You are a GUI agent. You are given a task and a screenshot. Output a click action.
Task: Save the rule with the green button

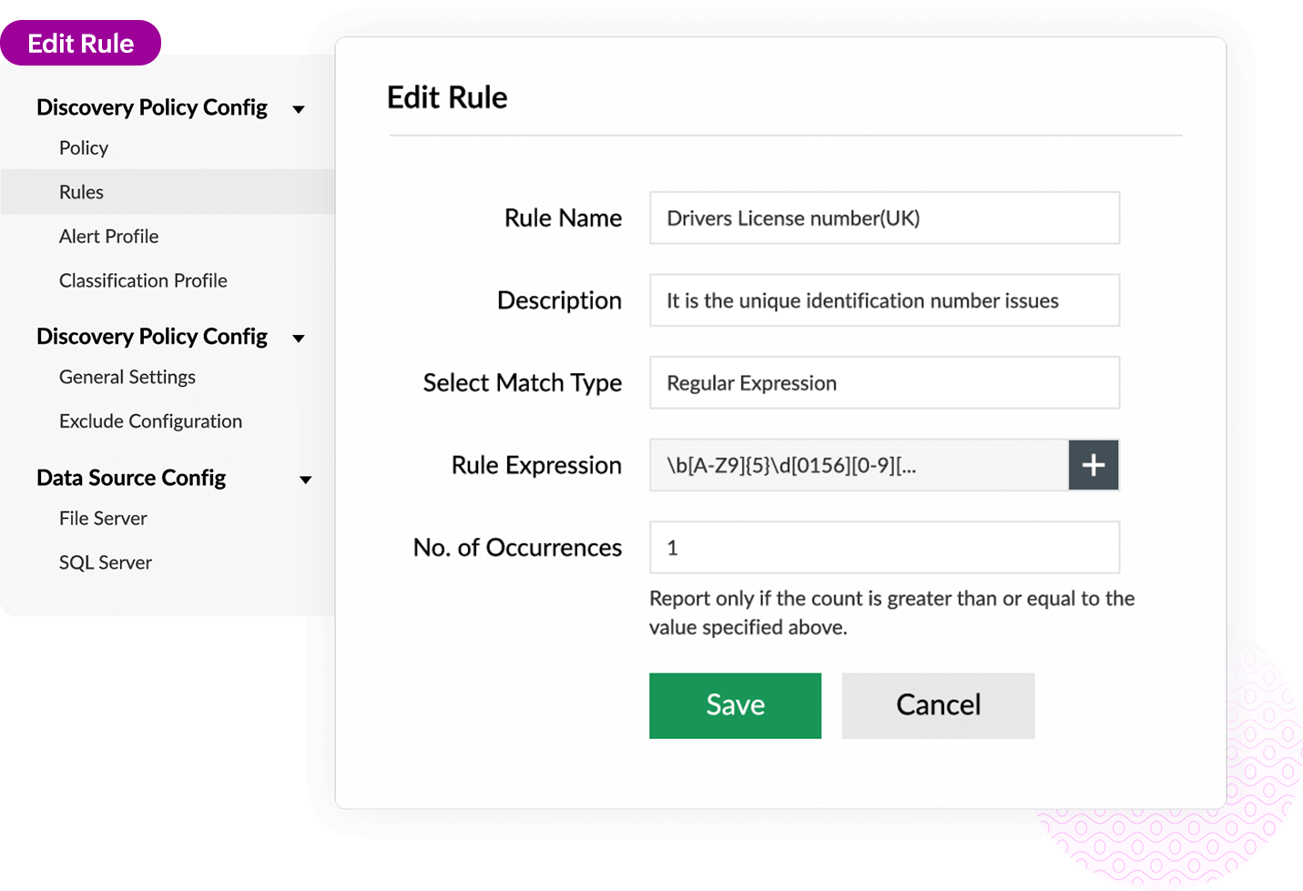click(x=735, y=705)
